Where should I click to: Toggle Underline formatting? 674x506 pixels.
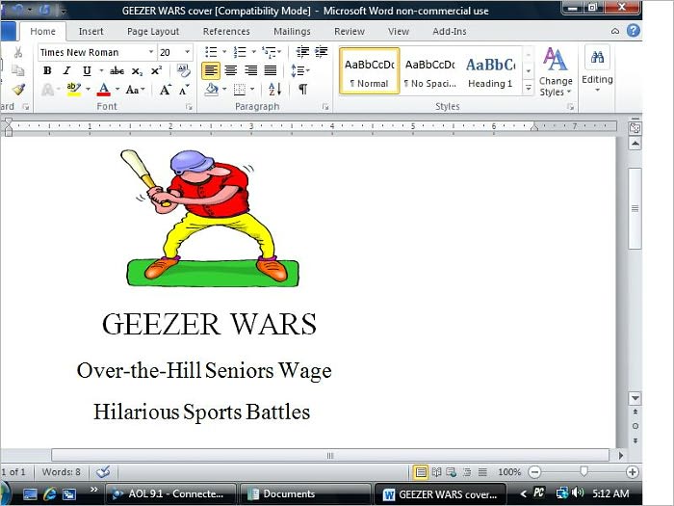[x=87, y=70]
